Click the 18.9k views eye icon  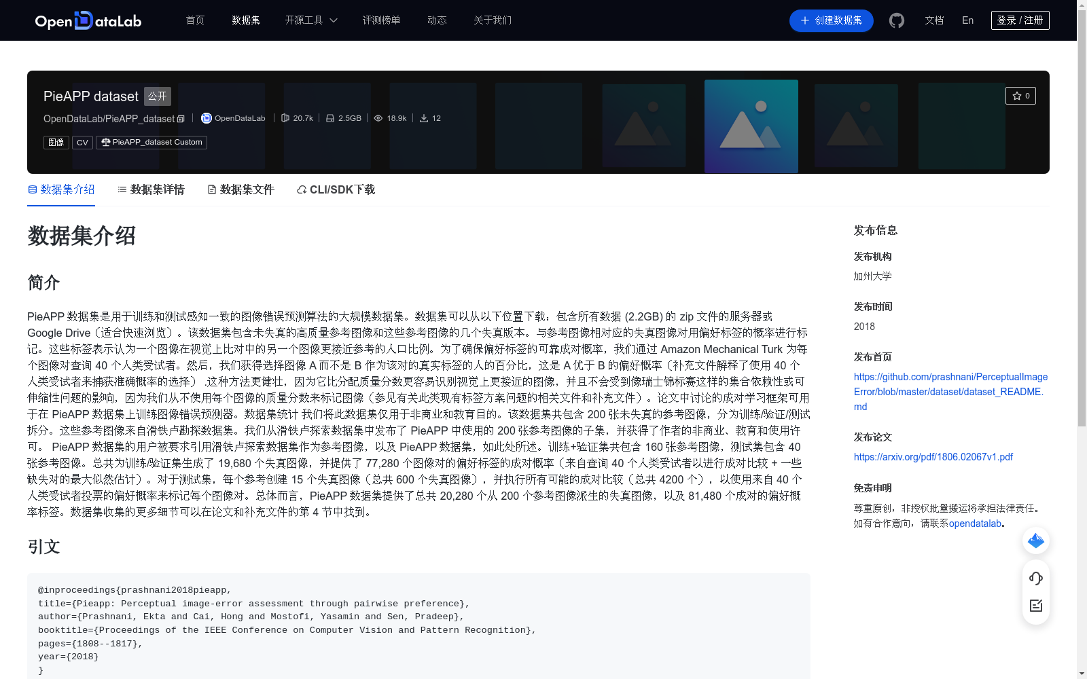tap(378, 118)
